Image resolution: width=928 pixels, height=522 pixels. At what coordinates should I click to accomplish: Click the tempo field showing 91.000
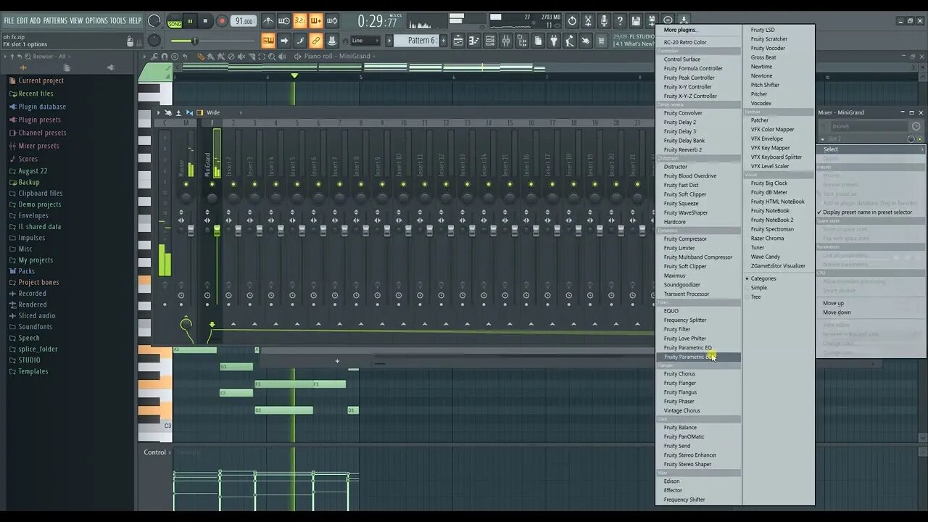point(244,21)
